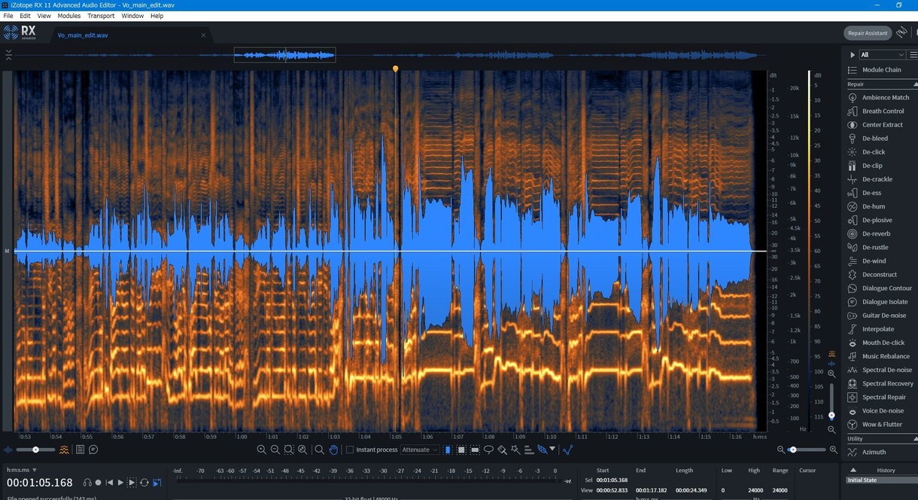Click the waveform overview selection region
918x500 pixels.
(284, 55)
